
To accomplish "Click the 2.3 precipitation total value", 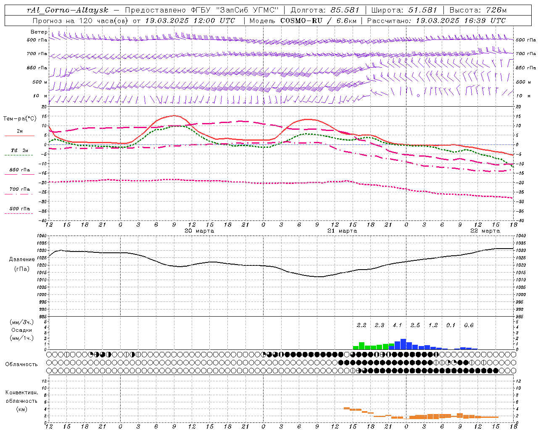I will tap(380, 325).
